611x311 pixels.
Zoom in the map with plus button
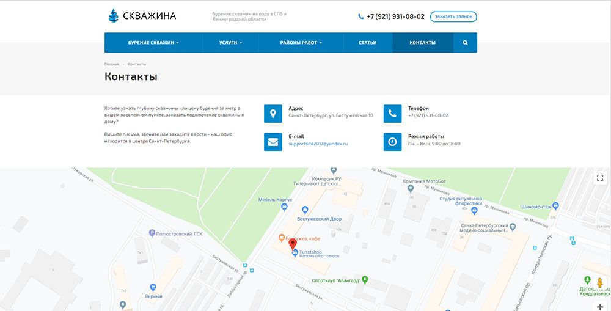click(599, 306)
